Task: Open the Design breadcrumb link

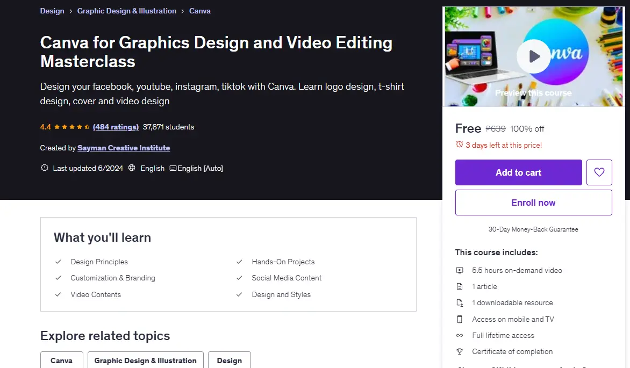Action: point(52,11)
